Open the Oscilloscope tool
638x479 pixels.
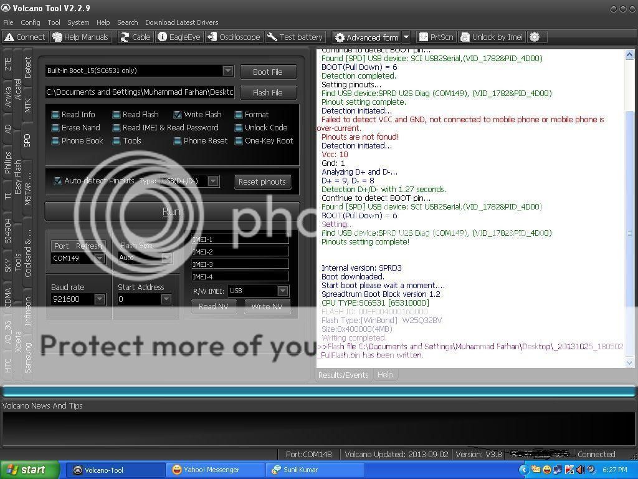pos(234,37)
